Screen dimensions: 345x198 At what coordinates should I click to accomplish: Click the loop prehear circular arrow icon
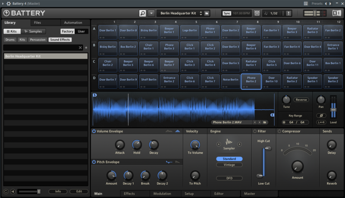(6, 192)
